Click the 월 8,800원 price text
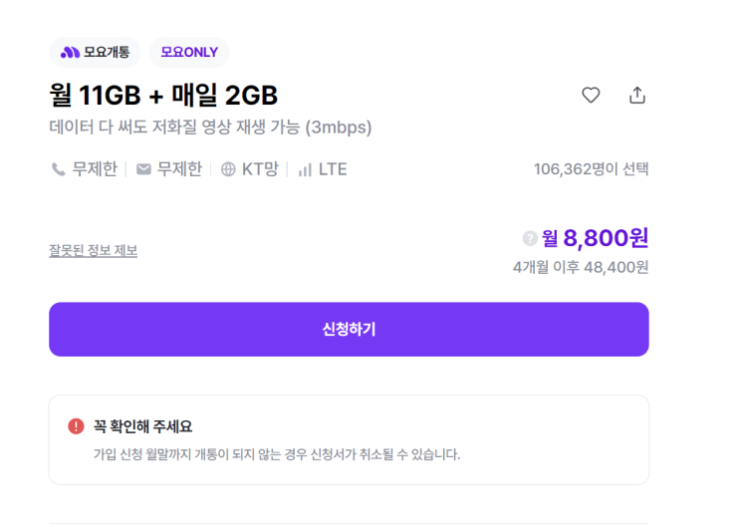Screen dimensions: 740x527 pos(596,238)
